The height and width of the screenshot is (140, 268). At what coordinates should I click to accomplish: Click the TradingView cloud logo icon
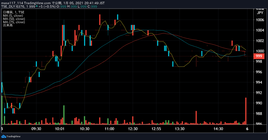coord(4,136)
